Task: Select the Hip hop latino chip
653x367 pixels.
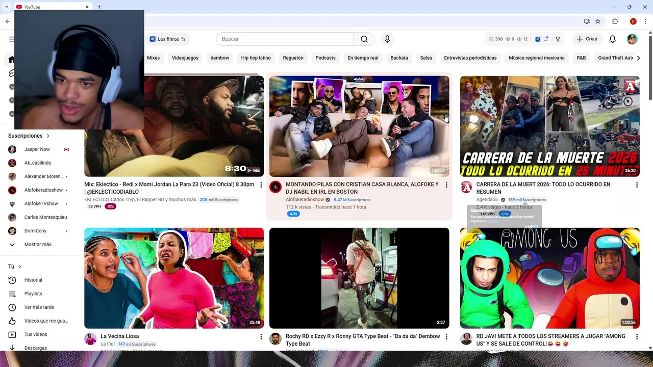Action: click(x=256, y=58)
